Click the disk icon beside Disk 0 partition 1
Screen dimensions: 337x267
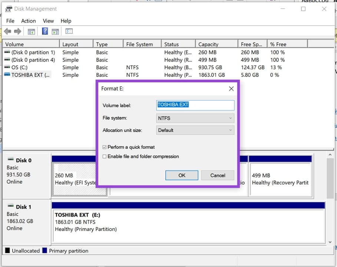click(x=7, y=52)
